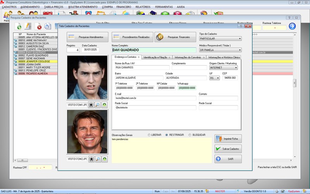The height and width of the screenshot is (194, 310).
Task: Click the print patient list icon
Action: coord(47,26)
